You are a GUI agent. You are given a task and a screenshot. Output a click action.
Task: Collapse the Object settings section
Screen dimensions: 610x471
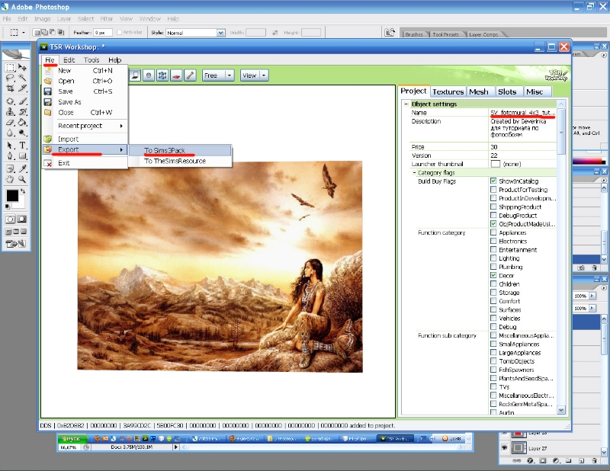406,104
